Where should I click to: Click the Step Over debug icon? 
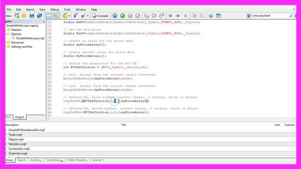(154, 16)
